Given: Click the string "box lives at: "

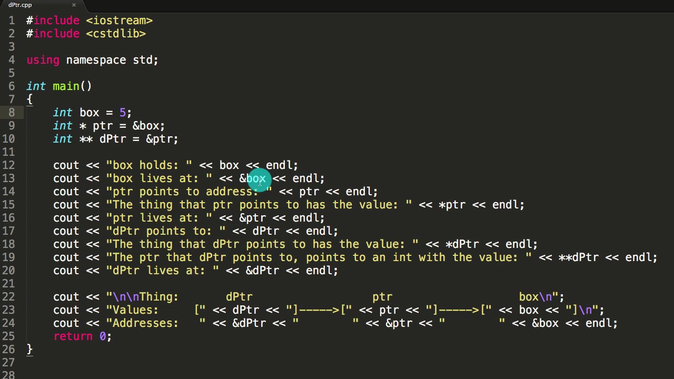Looking at the screenshot, I should 159,178.
